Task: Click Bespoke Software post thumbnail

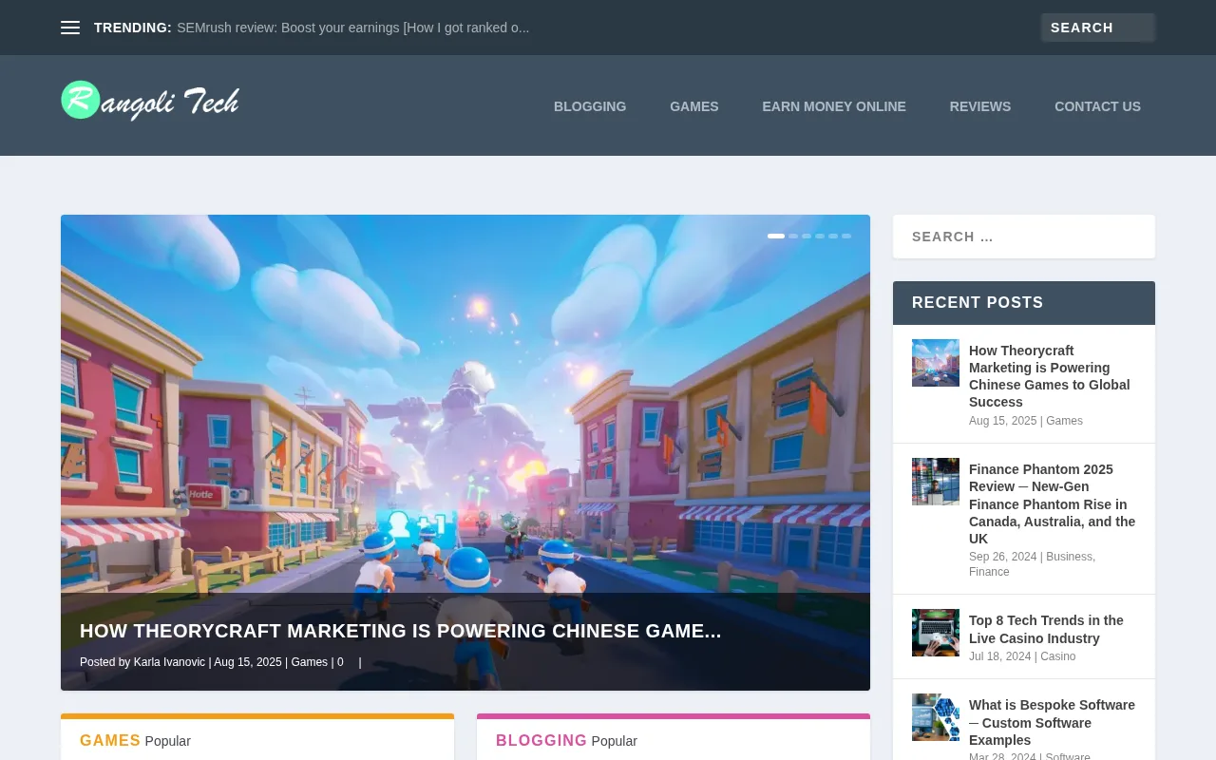Action: (935, 717)
